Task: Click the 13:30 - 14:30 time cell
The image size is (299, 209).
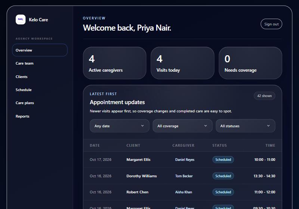Action: point(264,176)
